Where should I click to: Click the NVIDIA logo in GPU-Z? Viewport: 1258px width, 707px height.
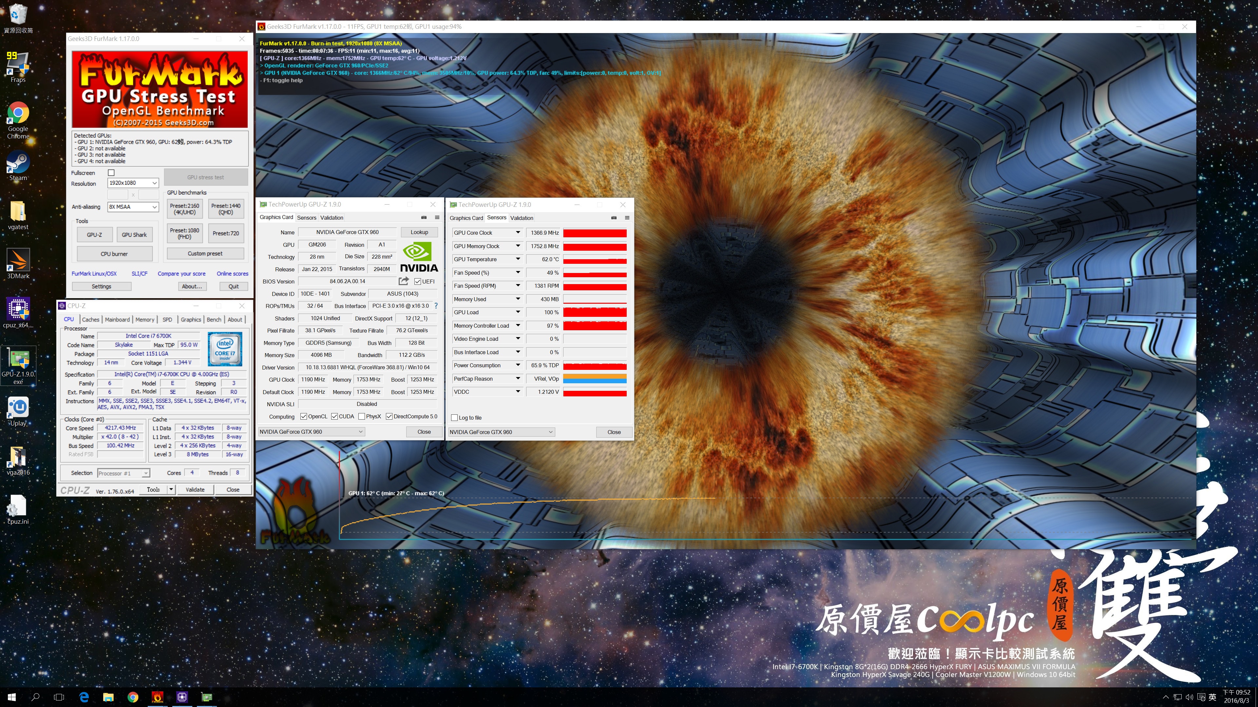419,257
